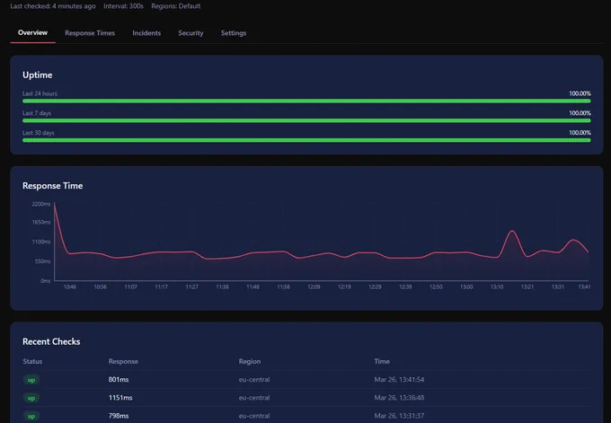Click the Time column header
The width and height of the screenshot is (611, 423).
coord(382,361)
